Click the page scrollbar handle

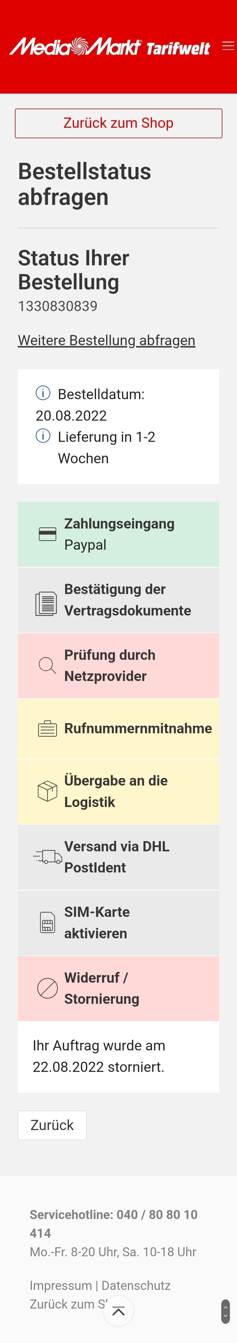coord(225,1311)
